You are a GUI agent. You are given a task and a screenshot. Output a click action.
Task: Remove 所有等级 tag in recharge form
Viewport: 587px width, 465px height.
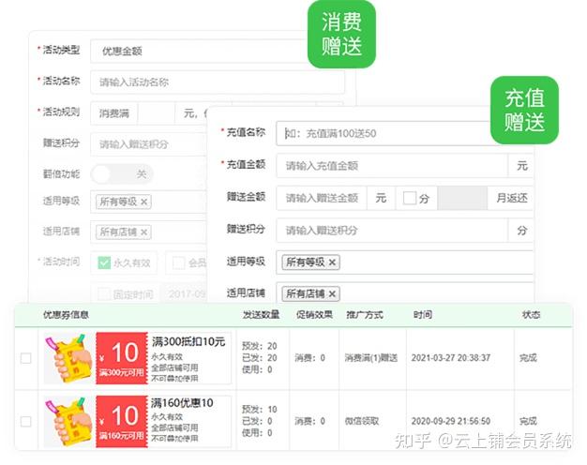pos(332,262)
